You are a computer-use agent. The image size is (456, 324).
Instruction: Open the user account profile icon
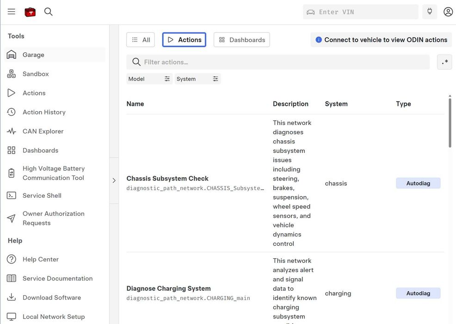coord(448,12)
